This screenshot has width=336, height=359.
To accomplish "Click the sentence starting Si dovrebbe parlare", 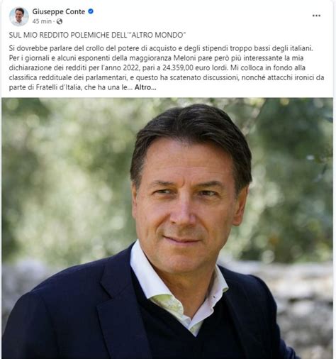I will point(161,48).
